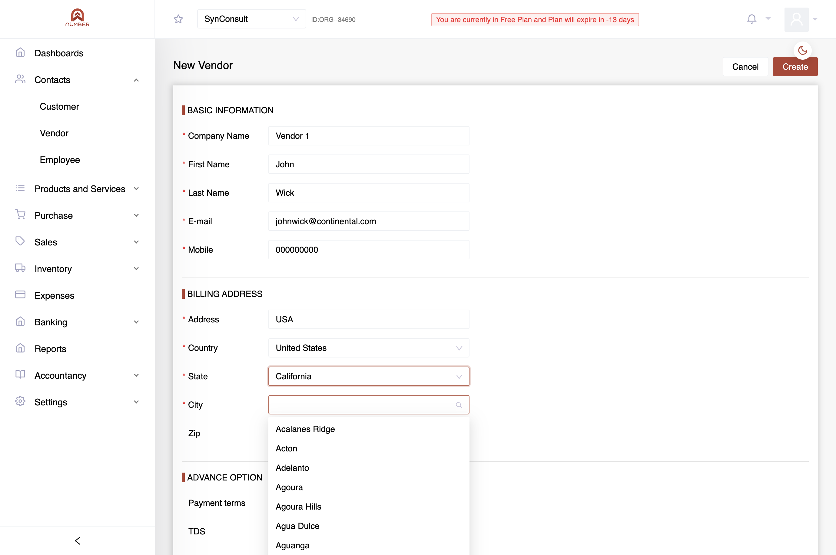
Task: Collapse the sidebar with left arrow
Action: tap(78, 541)
